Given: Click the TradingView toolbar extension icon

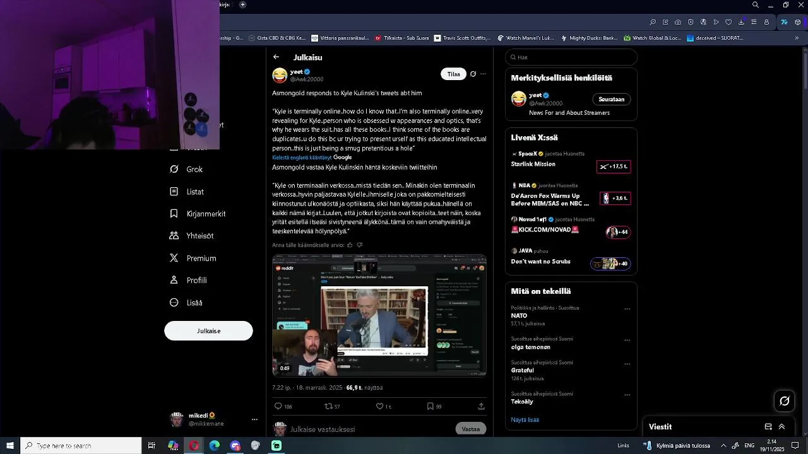Looking at the screenshot, I should [784, 22].
